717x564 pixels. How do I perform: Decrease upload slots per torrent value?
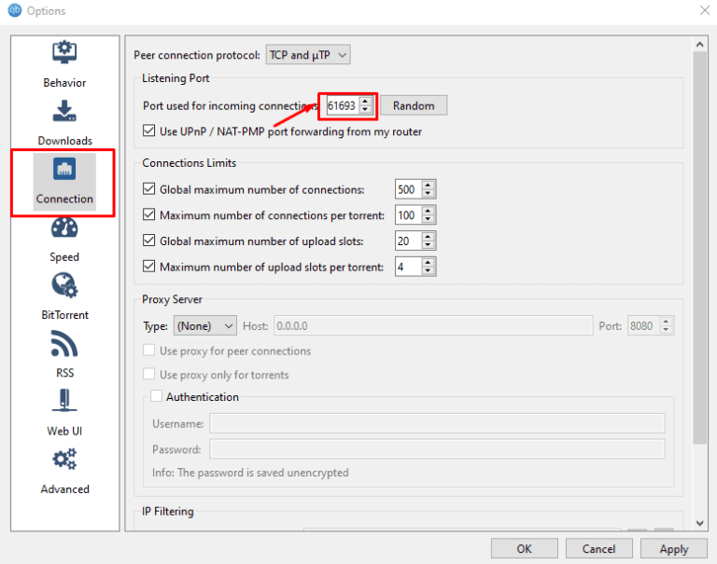[x=428, y=270]
